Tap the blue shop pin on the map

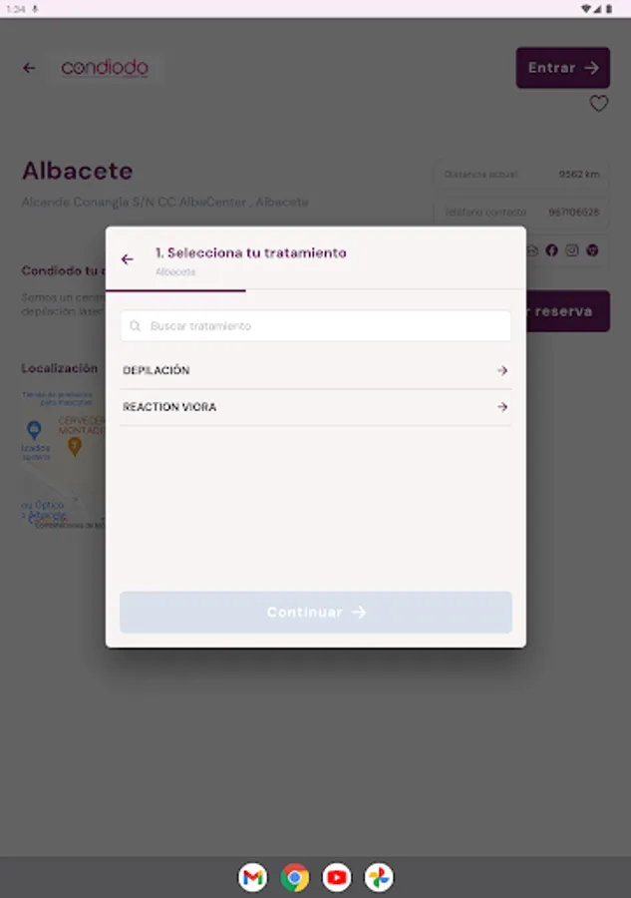pyautogui.click(x=35, y=430)
